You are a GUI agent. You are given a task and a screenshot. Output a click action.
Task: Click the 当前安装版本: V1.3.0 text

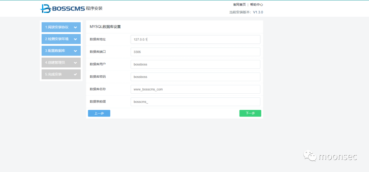pos(246,12)
